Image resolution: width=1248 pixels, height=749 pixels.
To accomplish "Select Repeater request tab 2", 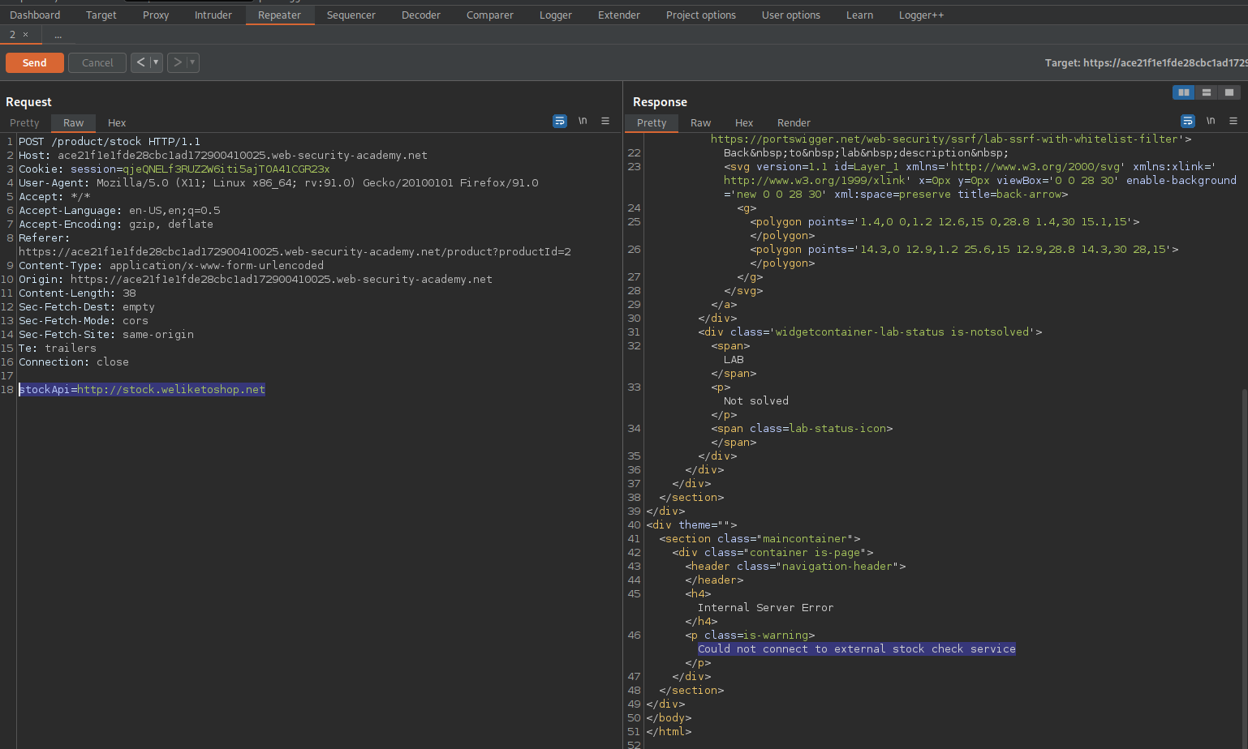I will 12,35.
